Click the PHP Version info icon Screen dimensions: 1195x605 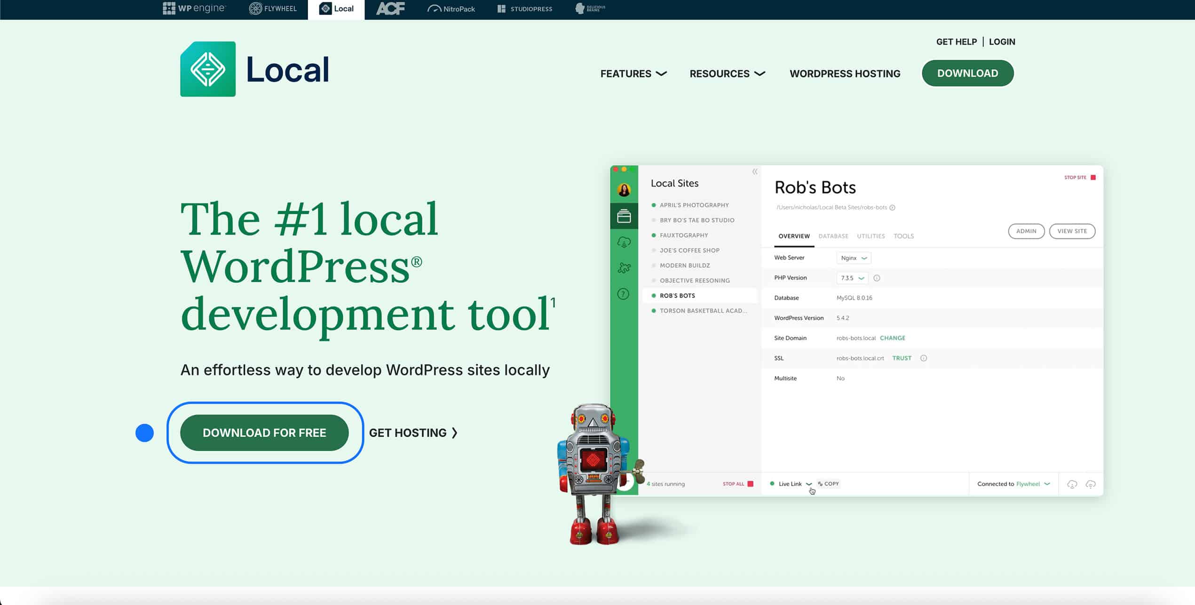click(x=878, y=278)
